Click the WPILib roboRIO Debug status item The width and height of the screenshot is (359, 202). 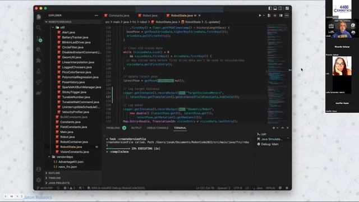(116, 188)
